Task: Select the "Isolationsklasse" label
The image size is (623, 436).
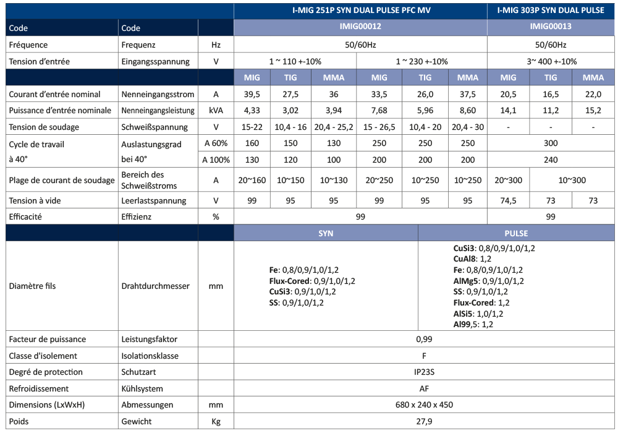Action: click(x=150, y=356)
